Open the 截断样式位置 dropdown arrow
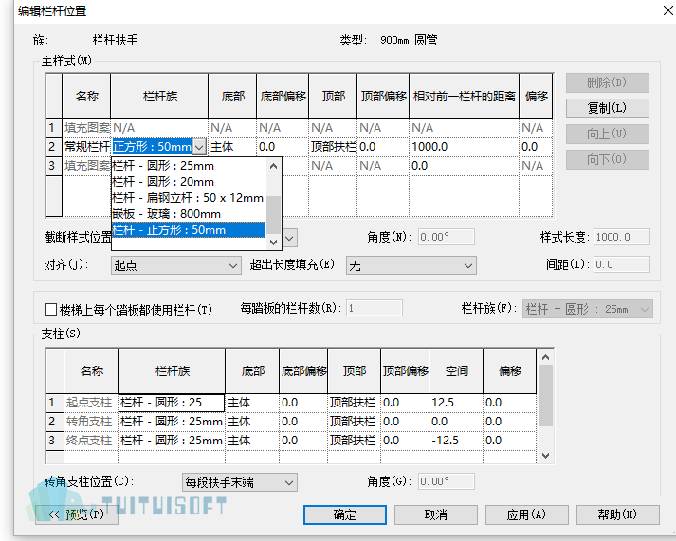The height and width of the screenshot is (541, 676). tap(290, 238)
